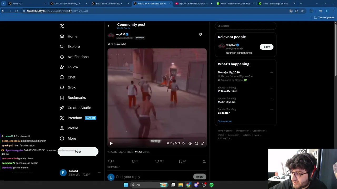Image resolution: width=337 pixels, height=189 pixels.
Task: Toggle picture-in-picture for the video
Action: (x=196, y=143)
